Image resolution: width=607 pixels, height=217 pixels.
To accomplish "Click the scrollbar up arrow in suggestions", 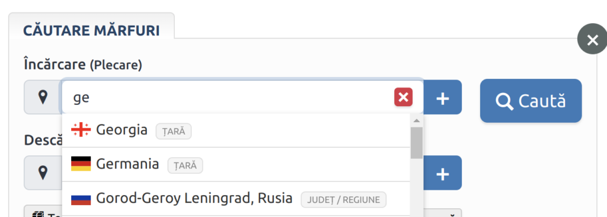I will 417,121.
